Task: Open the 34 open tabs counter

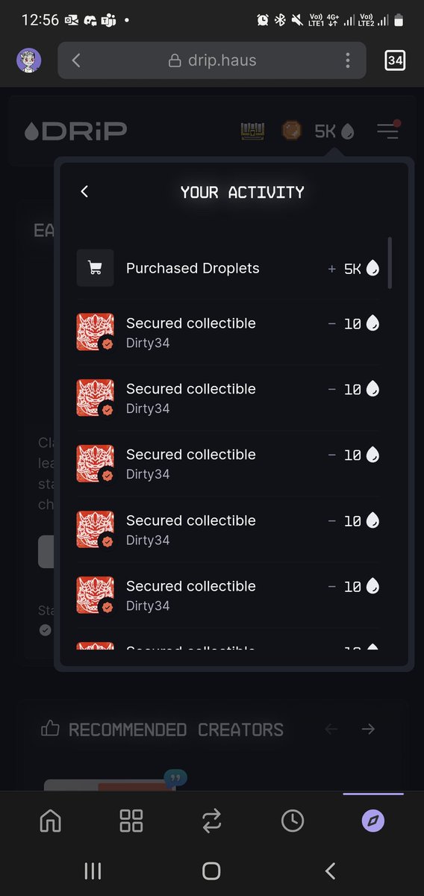Action: [x=395, y=60]
